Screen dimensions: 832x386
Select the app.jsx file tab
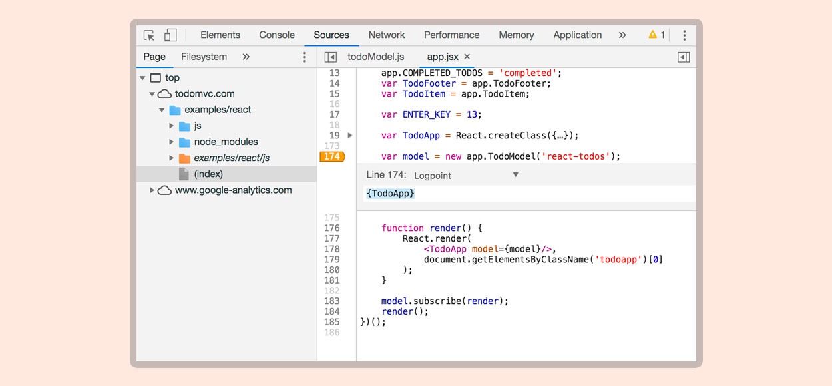point(443,57)
